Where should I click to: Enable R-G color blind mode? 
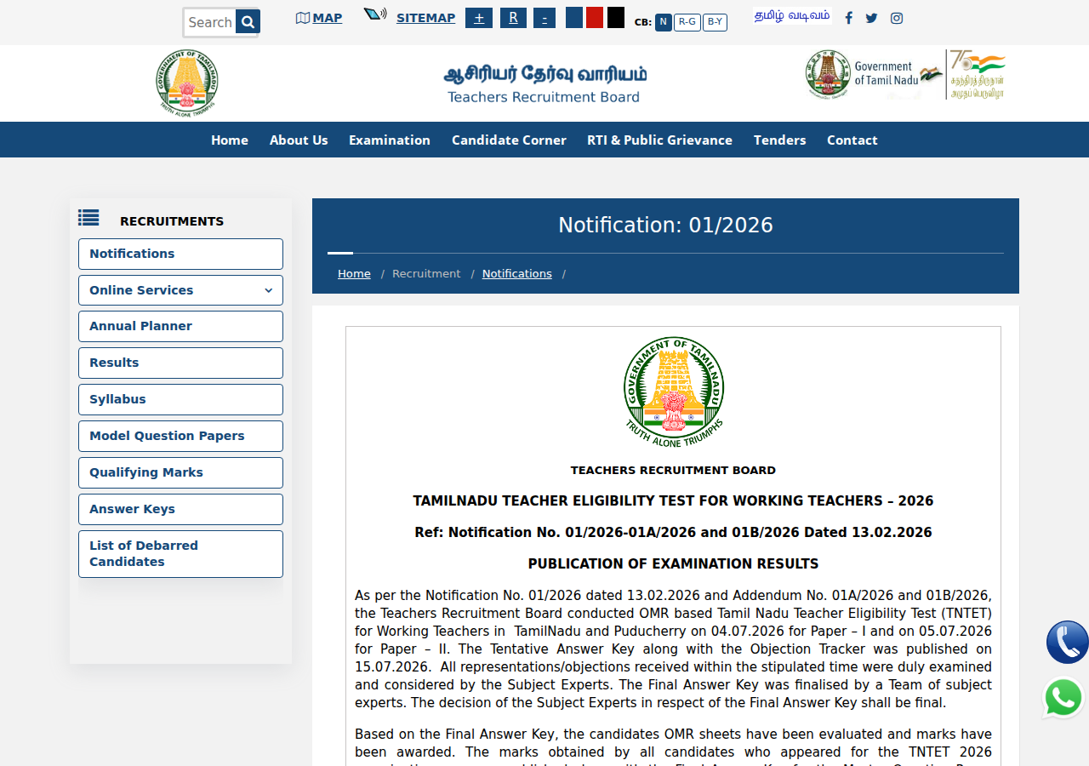click(687, 22)
